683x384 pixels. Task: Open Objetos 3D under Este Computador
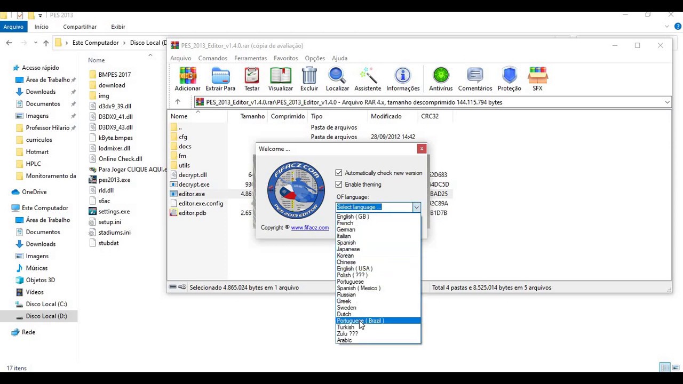coord(41,280)
